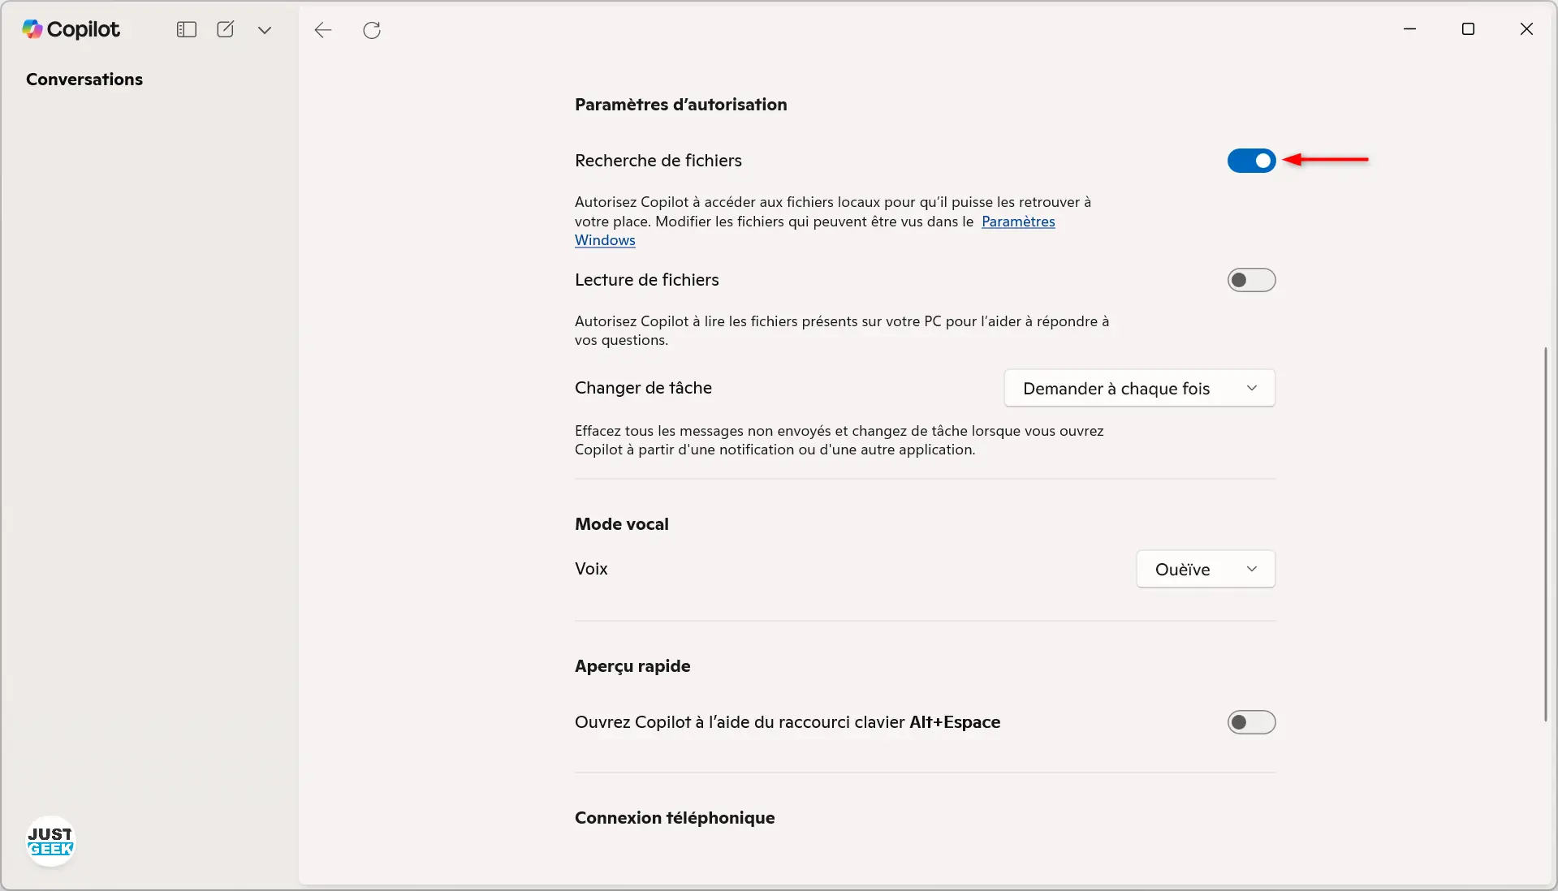Go back using the left arrow
The image size is (1558, 891).
point(323,30)
